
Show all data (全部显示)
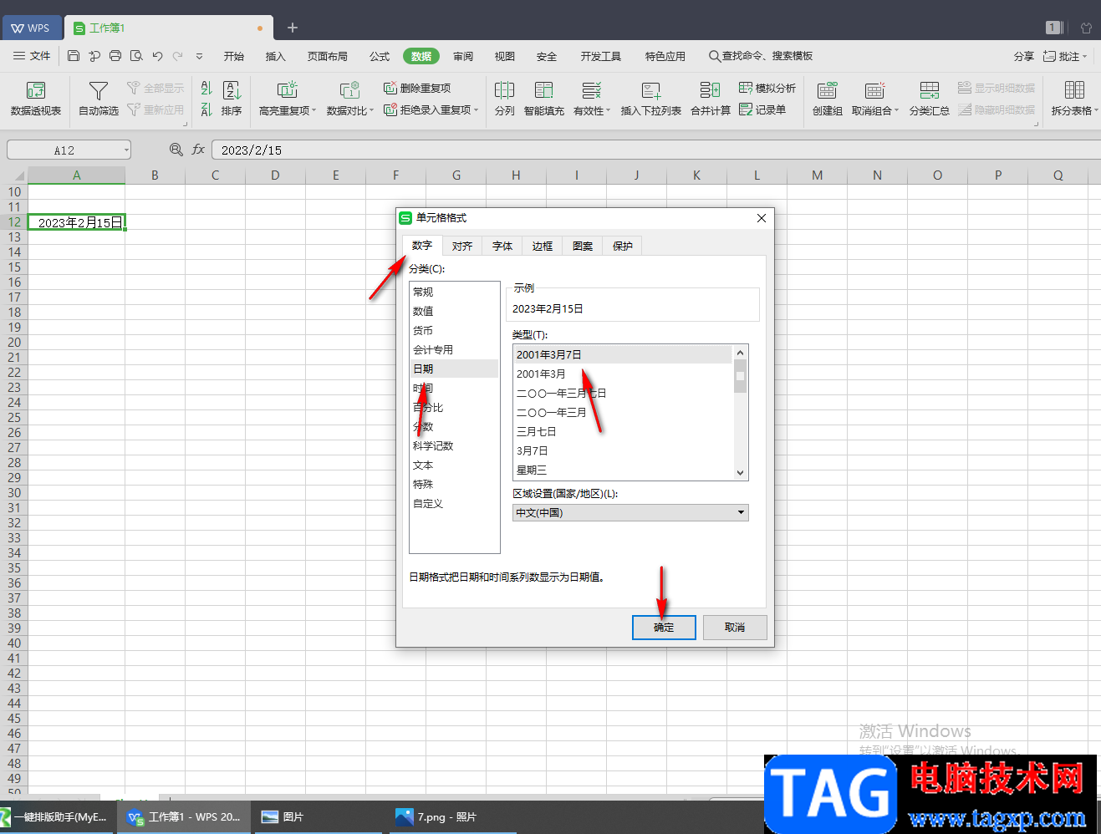pos(155,88)
